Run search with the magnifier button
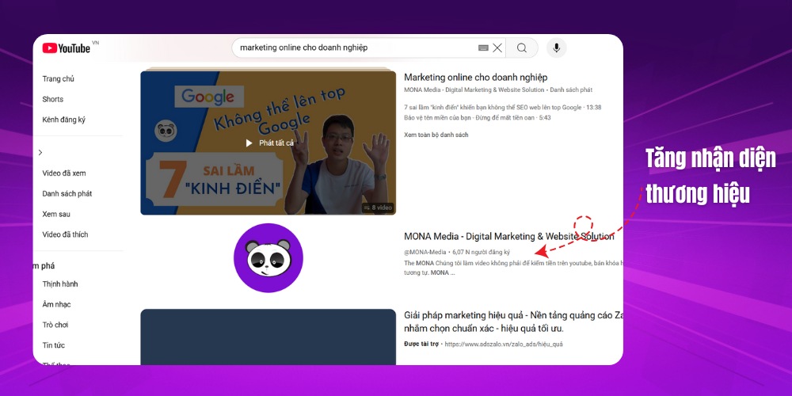 [x=522, y=48]
